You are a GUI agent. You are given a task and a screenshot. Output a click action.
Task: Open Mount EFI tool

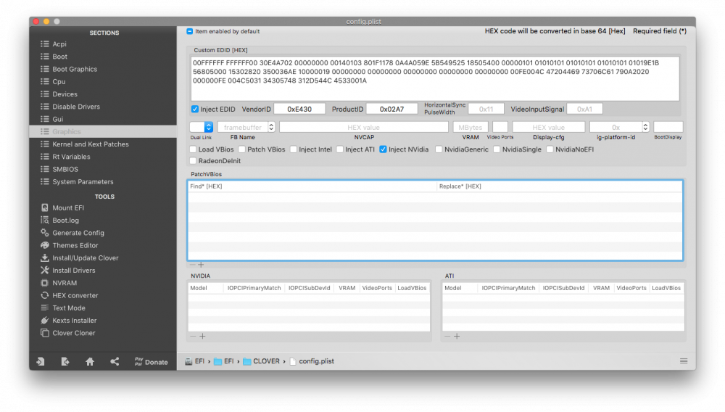(x=62, y=207)
